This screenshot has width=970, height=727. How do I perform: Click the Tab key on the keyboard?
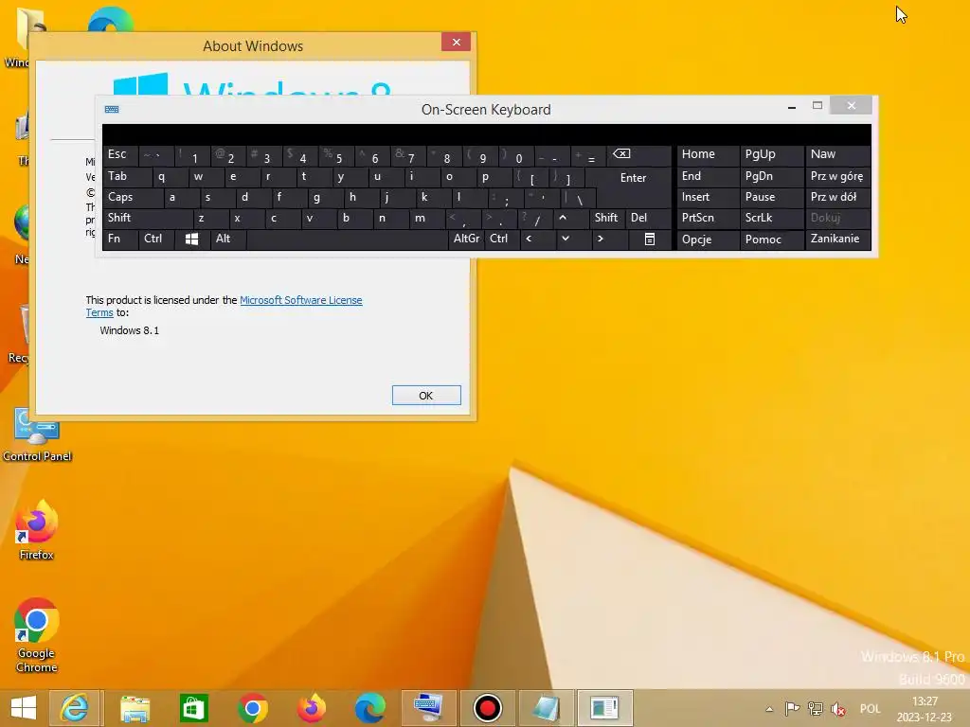click(127, 177)
